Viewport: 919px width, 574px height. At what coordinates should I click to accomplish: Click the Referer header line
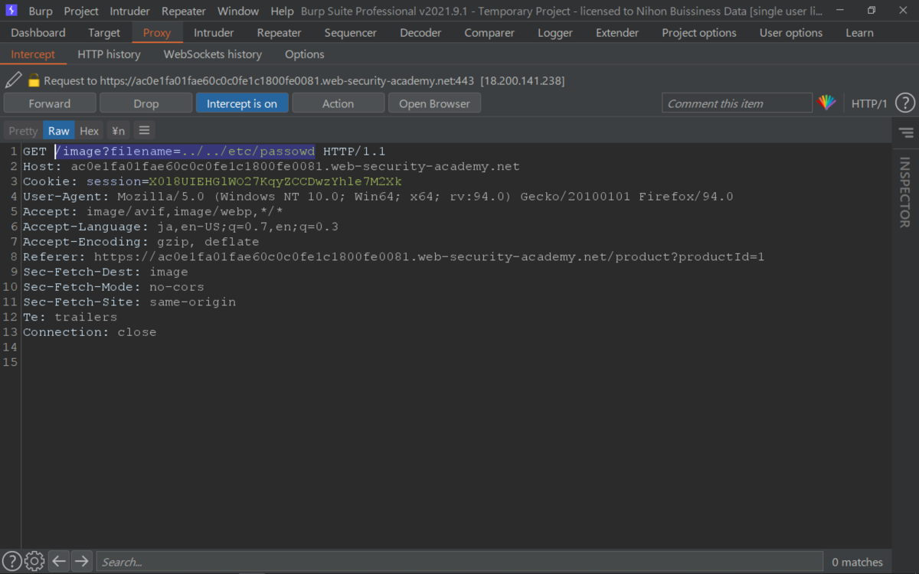coord(394,256)
